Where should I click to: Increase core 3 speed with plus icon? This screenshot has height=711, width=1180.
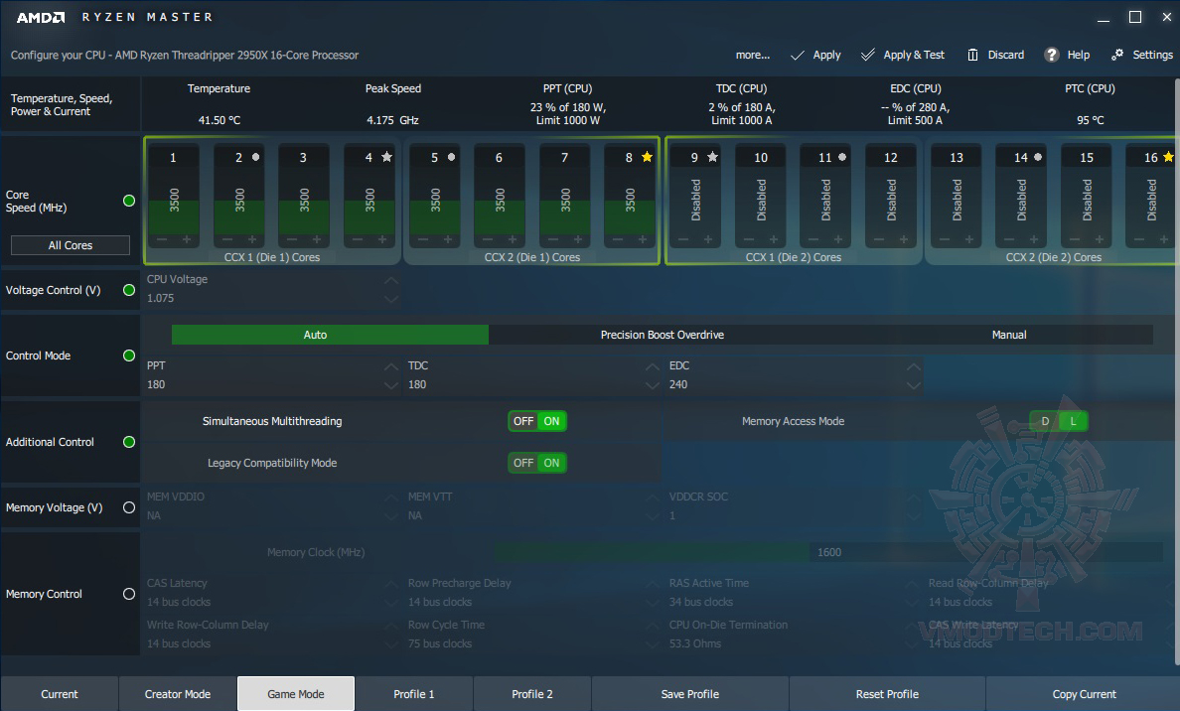317,239
